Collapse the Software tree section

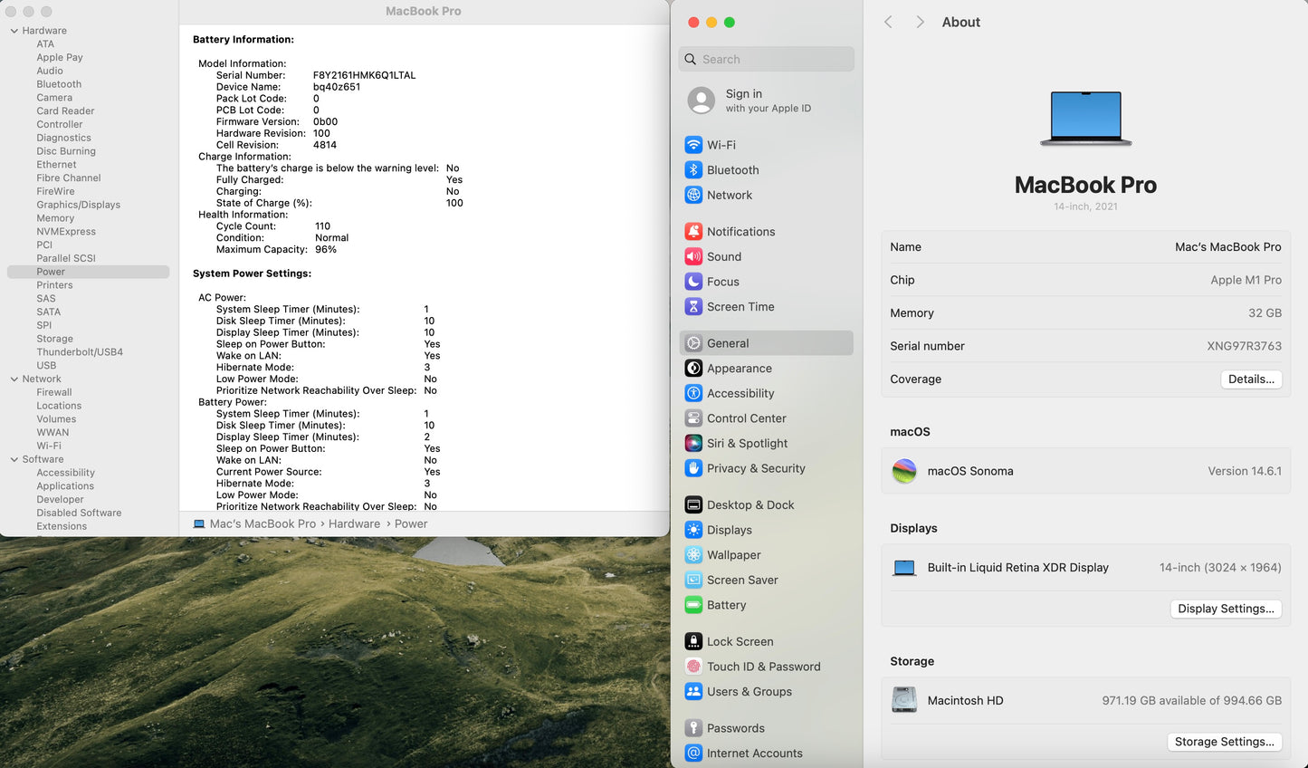(x=14, y=460)
